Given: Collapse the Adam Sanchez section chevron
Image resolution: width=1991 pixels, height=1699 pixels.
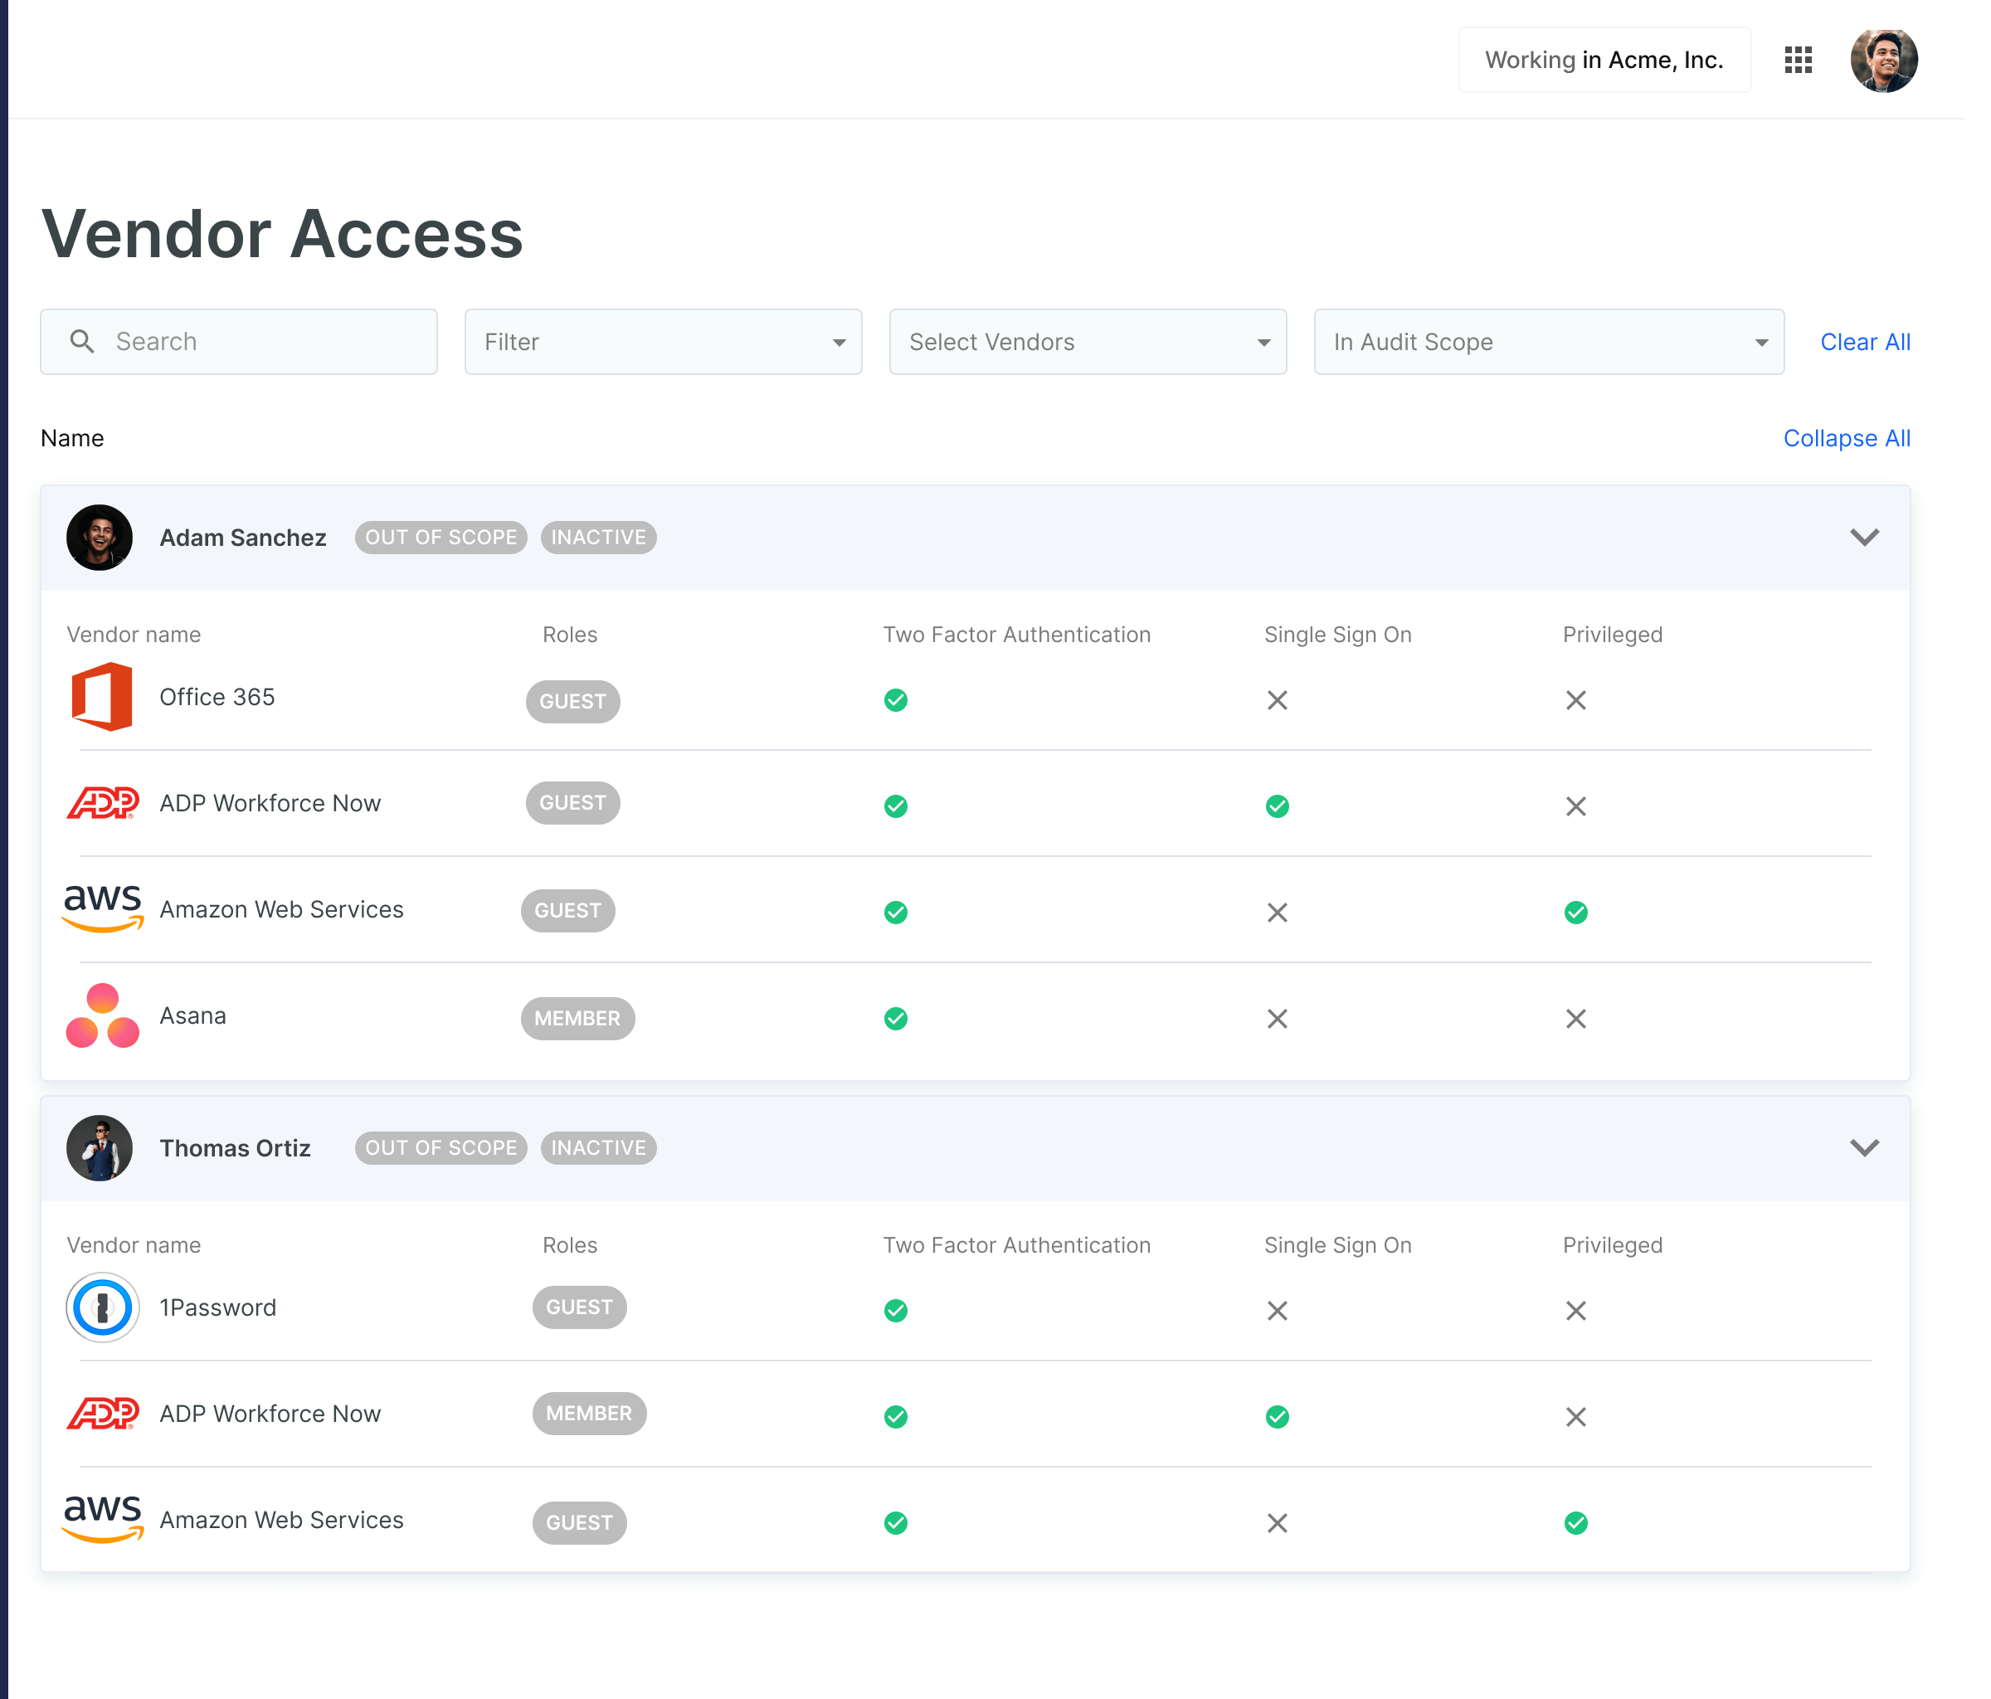Looking at the screenshot, I should [x=1864, y=538].
